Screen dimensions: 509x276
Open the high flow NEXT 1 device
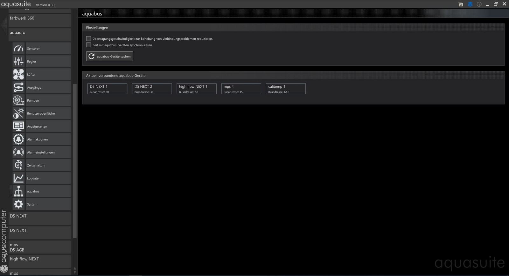(196, 89)
